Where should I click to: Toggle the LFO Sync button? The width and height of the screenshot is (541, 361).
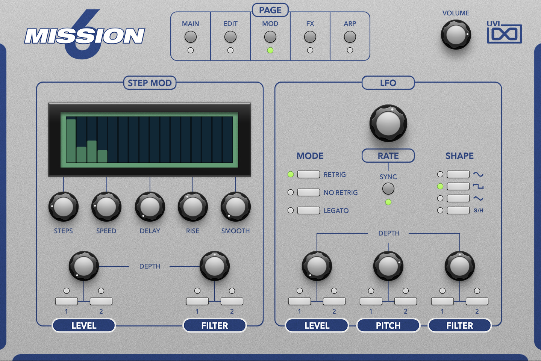point(388,189)
